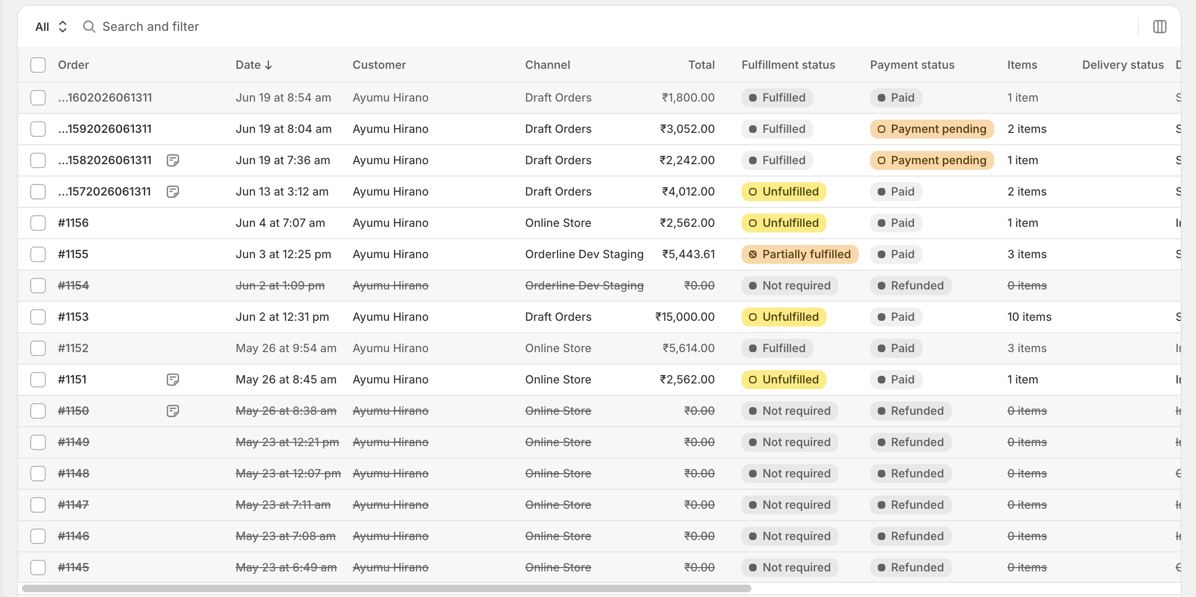1196x597 pixels.
Task: Open cancelled order #1154
Action: [74, 286]
